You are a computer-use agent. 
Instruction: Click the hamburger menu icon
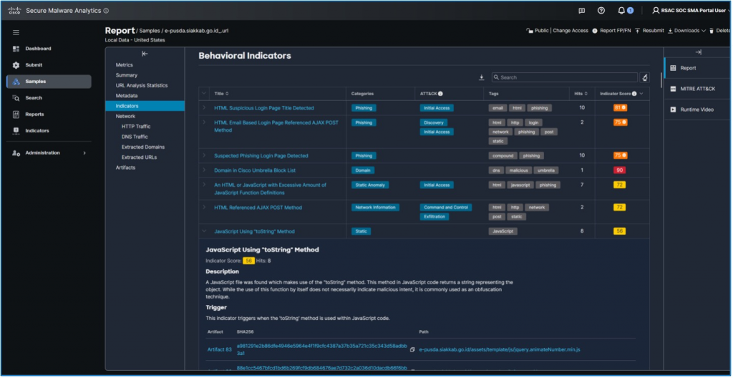click(x=16, y=32)
